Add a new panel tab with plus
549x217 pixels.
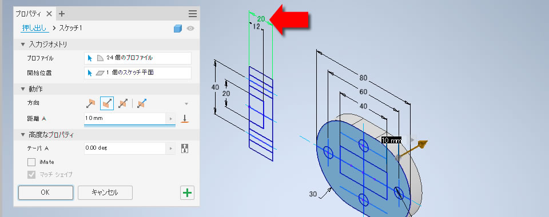click(x=62, y=14)
